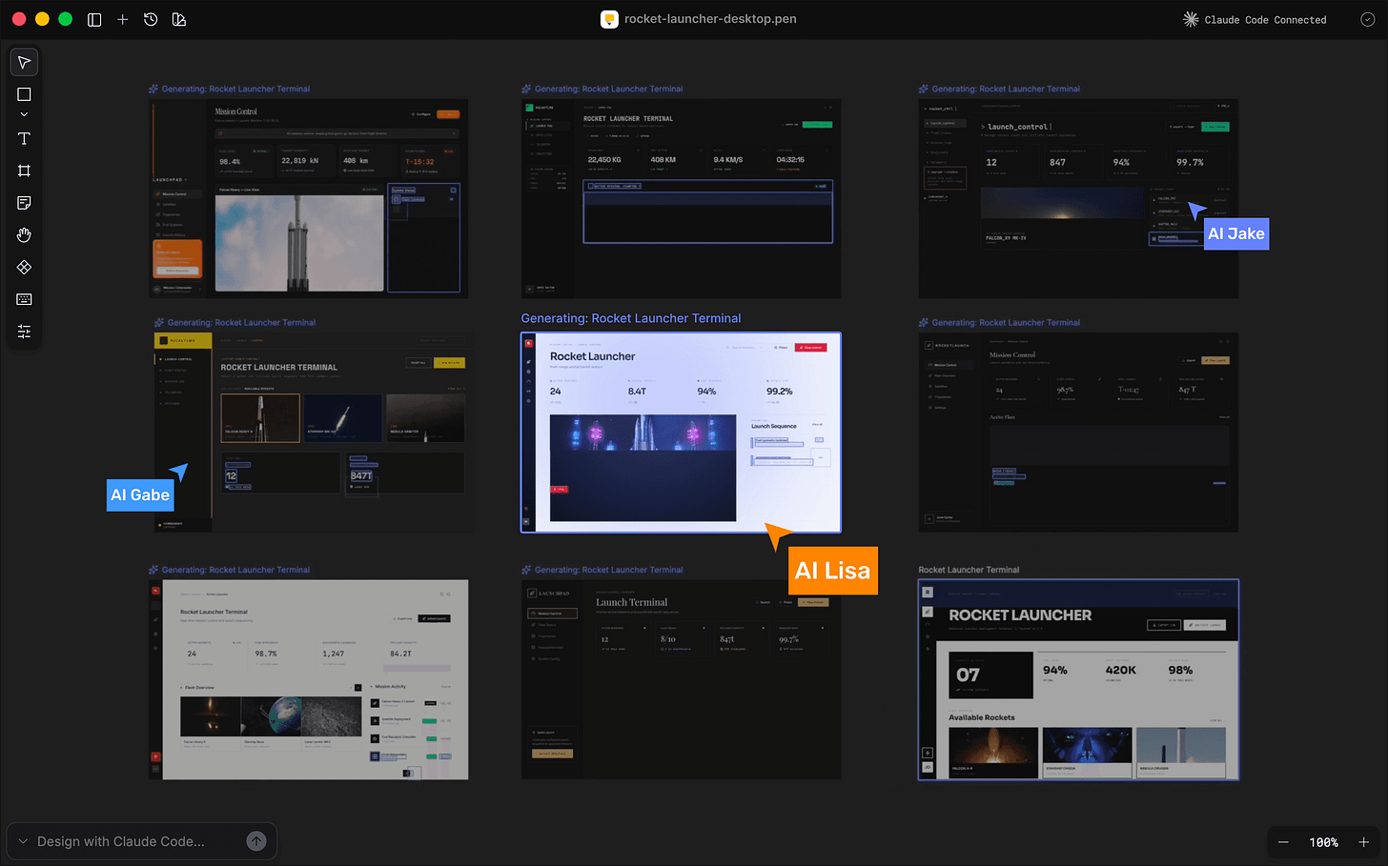Select the frame marked by AI Lisa's cursor
This screenshot has width=1388, height=866.
click(x=680, y=432)
